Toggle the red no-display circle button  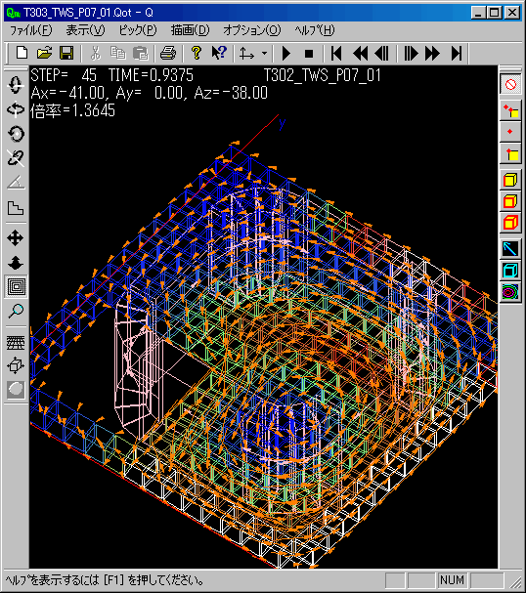point(510,84)
